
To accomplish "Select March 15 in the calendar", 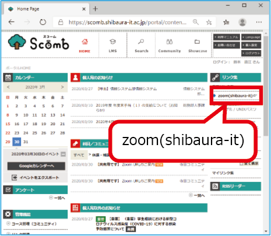I will pyautogui.click(x=8, y=124).
